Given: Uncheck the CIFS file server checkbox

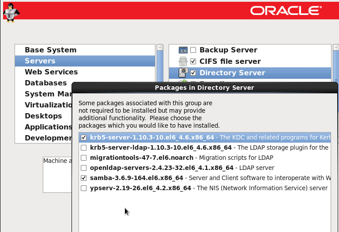Looking at the screenshot, I should pyautogui.click(x=193, y=62).
